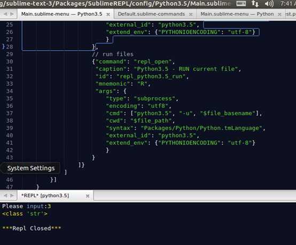The width and height of the screenshot is (296, 245).
Task: Close the Default.sublime-commands tab
Action: pos(191,14)
